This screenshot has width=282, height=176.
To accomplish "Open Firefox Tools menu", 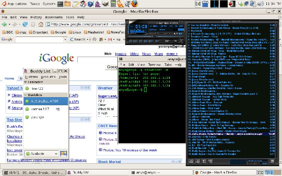I will [x=70, y=17].
